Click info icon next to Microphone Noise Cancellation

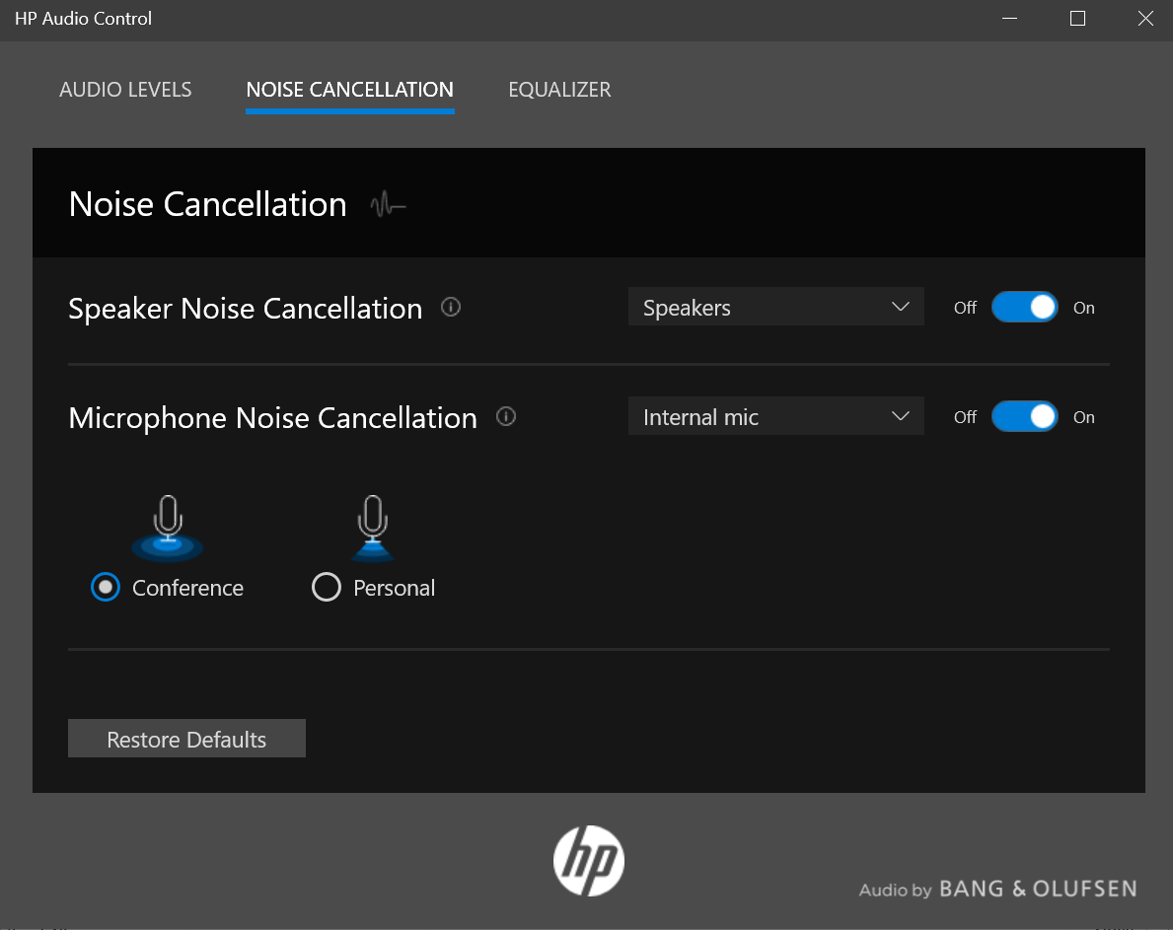click(x=506, y=417)
